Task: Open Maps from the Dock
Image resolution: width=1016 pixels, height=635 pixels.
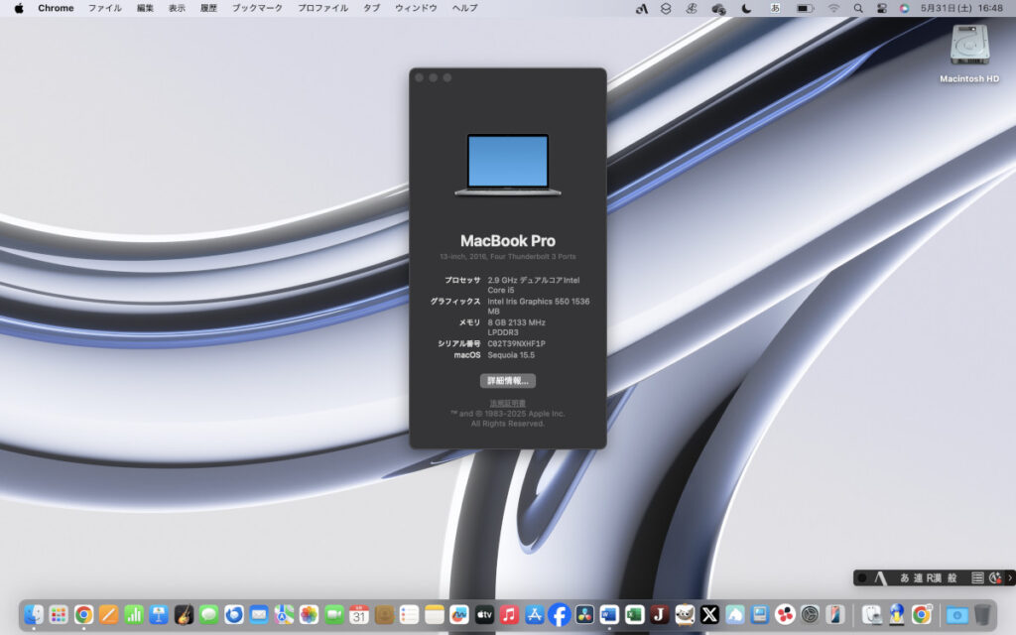Action: (284, 614)
